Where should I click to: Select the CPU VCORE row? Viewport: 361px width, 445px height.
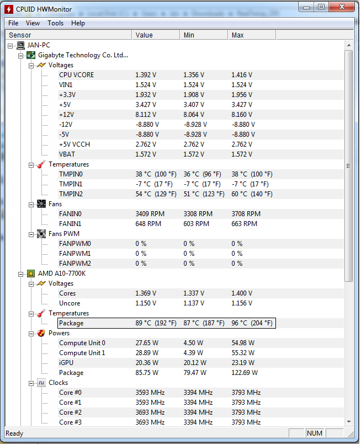coord(201,75)
